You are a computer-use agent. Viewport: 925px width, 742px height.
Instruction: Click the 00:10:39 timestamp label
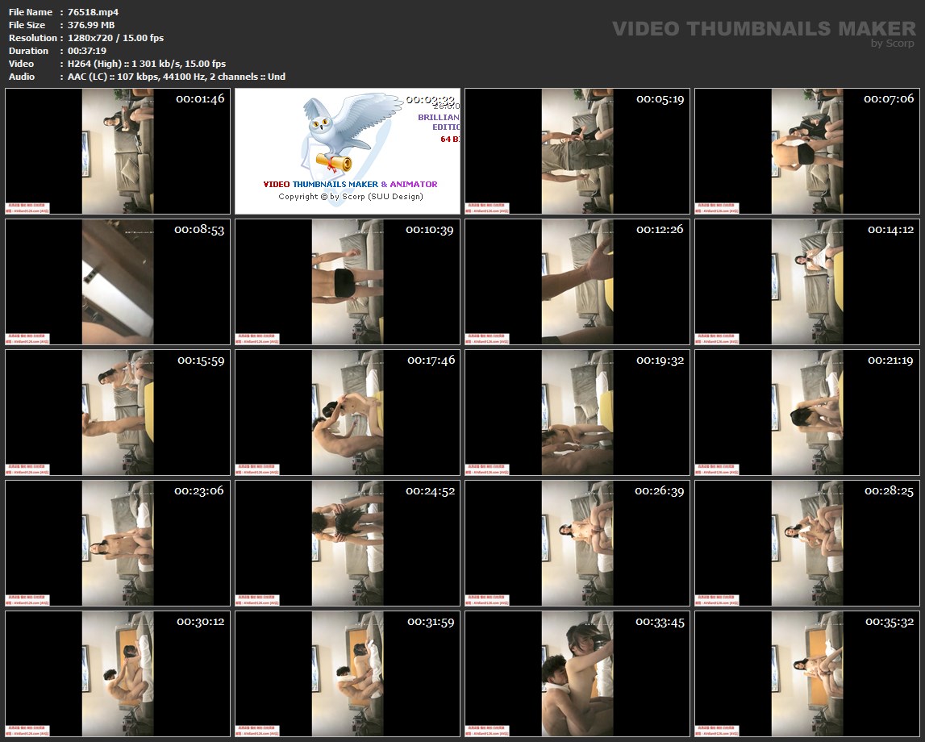point(430,230)
